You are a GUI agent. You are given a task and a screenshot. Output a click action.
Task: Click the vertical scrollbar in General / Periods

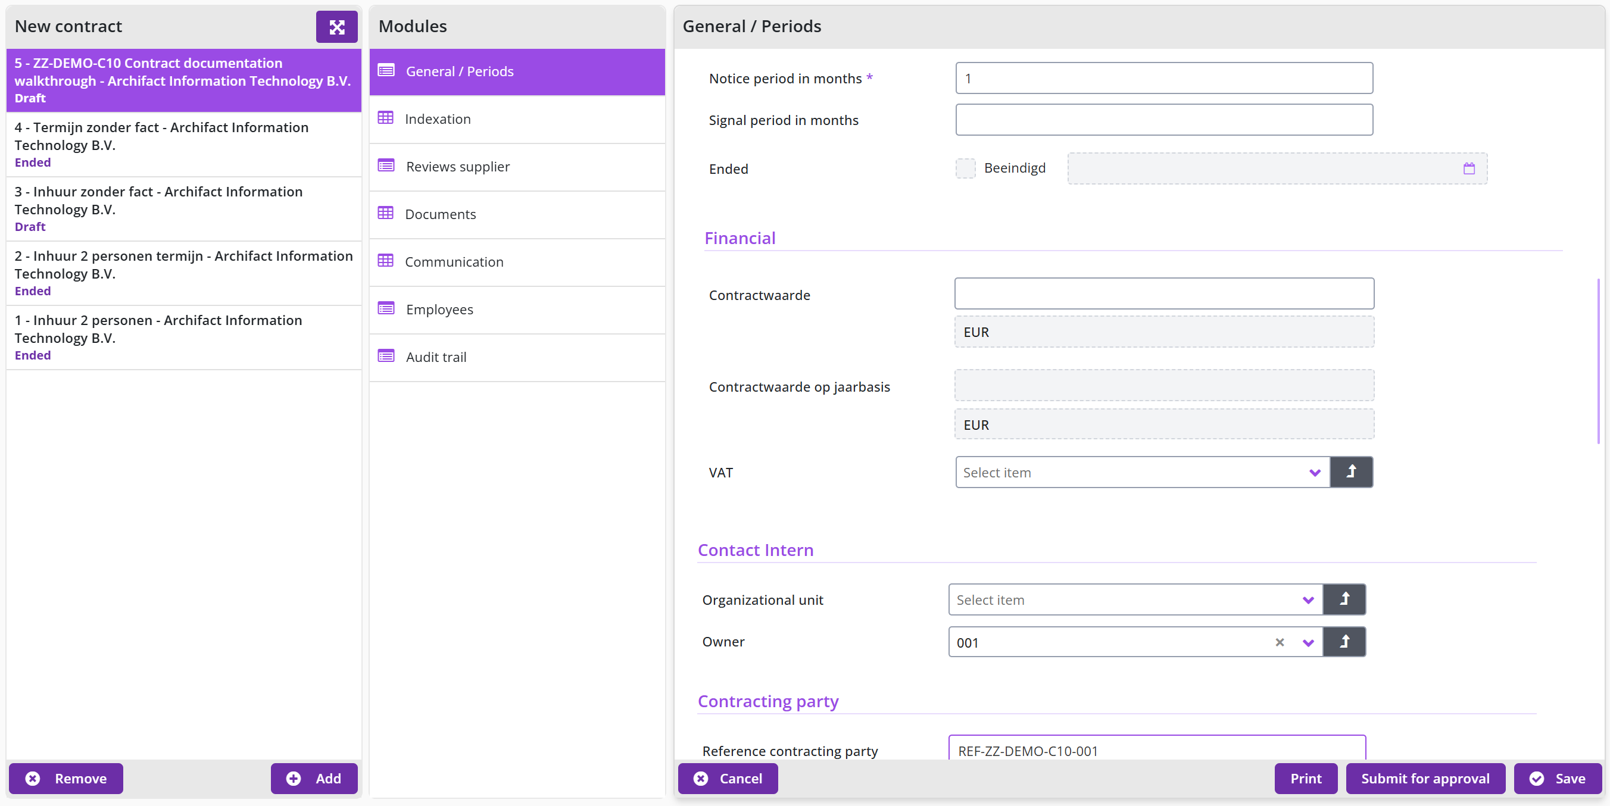pos(1599,361)
